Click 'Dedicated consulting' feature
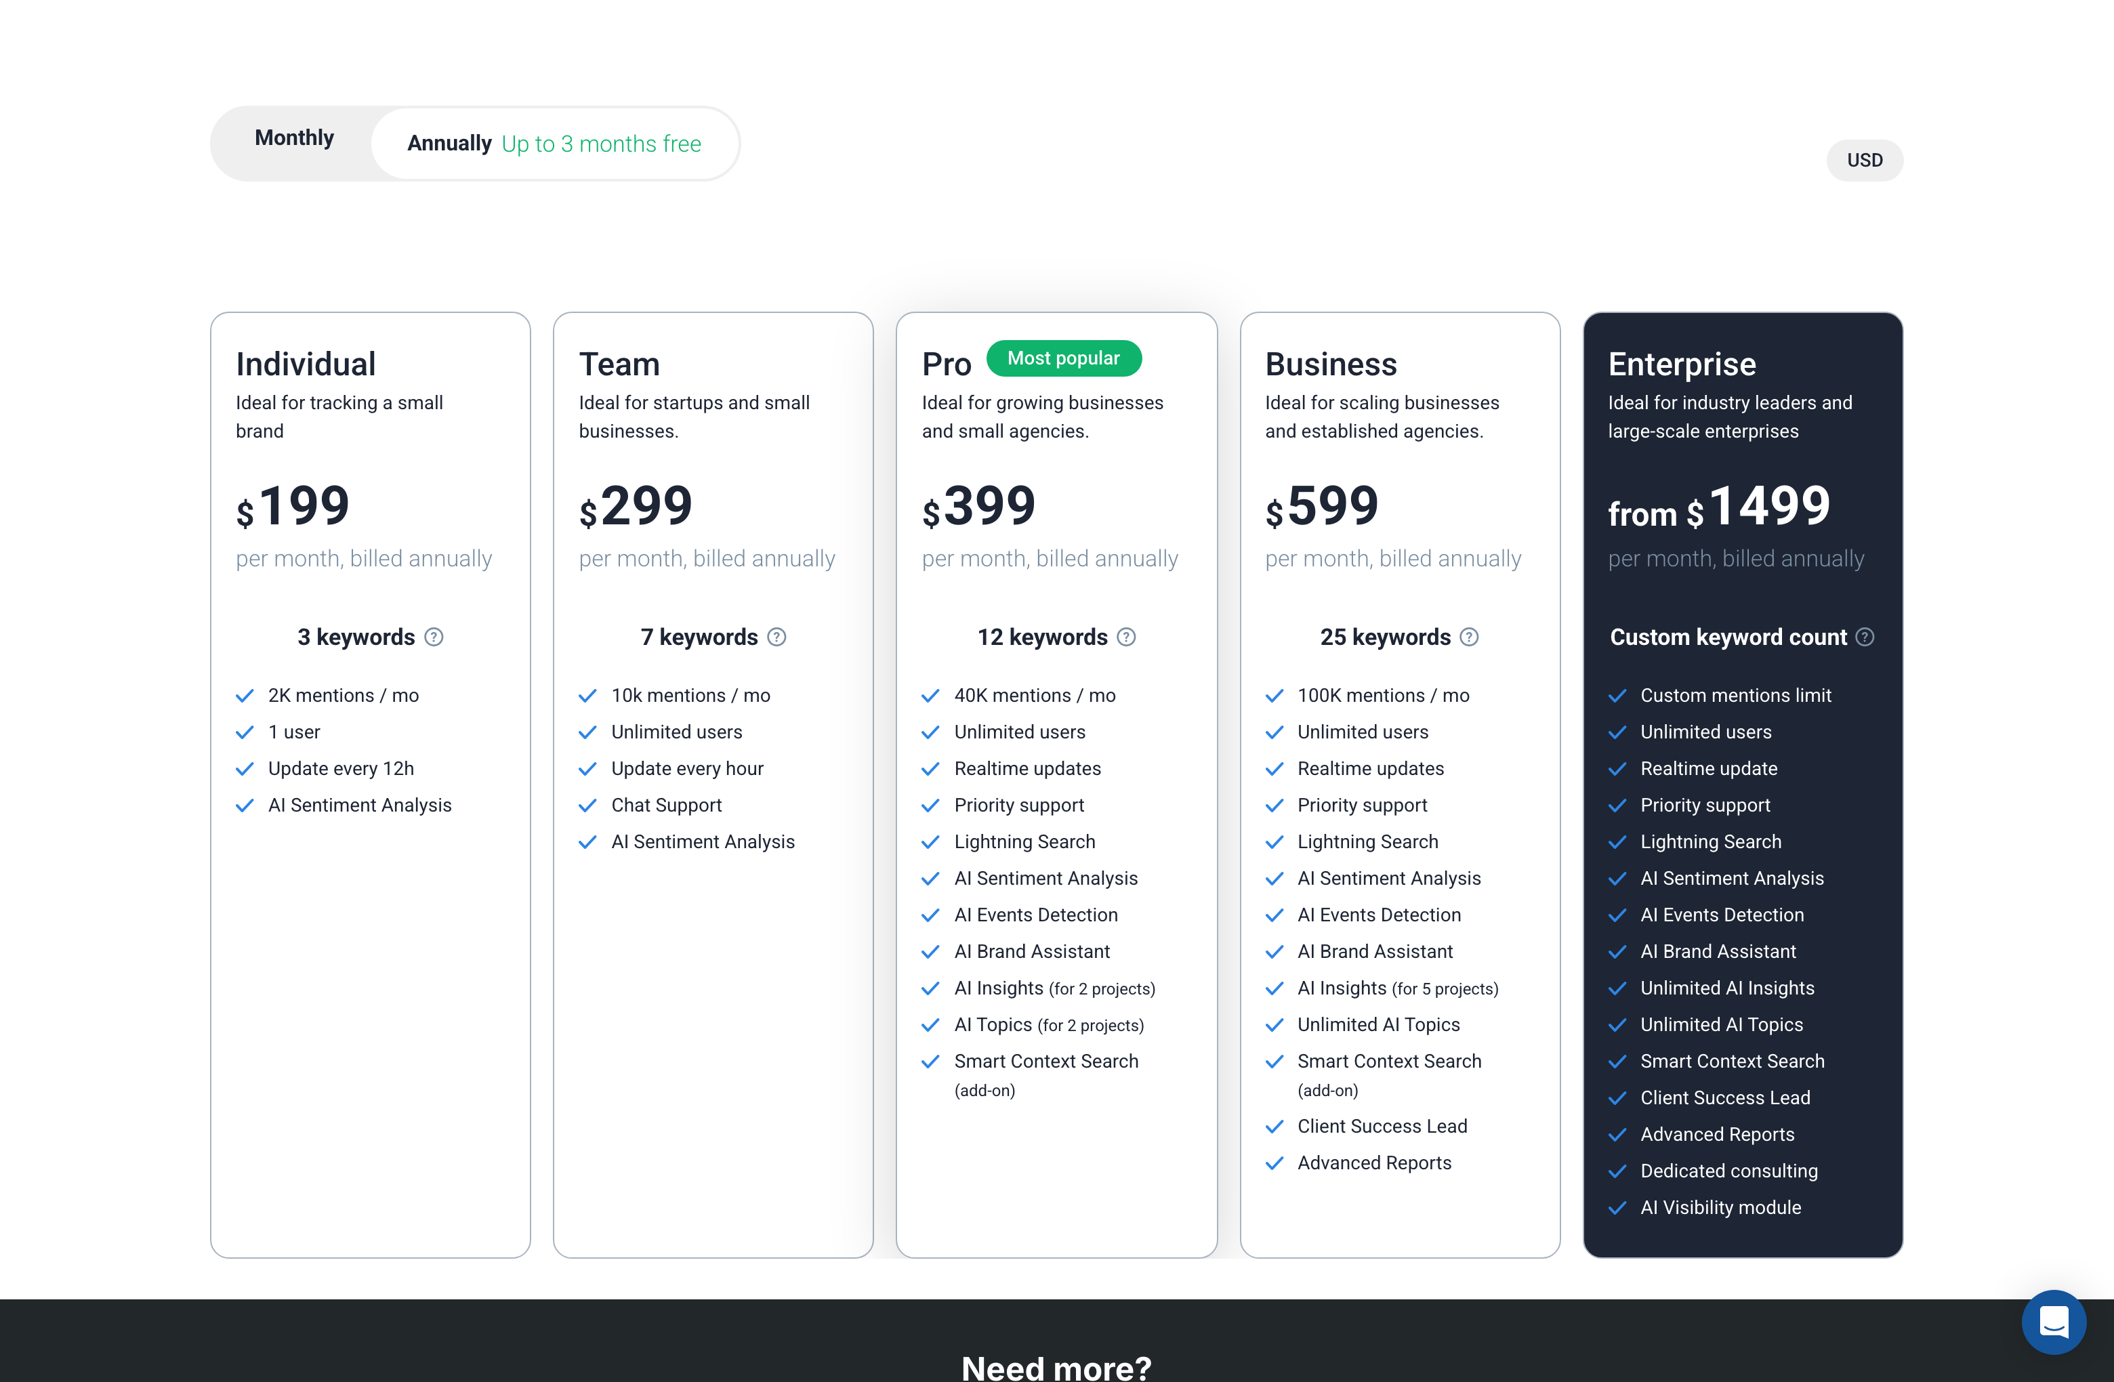Viewport: 2114px width, 1382px height. coord(1728,1171)
